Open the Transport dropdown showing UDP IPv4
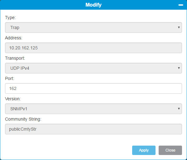The height and width of the screenshot is (160, 187). (90, 68)
